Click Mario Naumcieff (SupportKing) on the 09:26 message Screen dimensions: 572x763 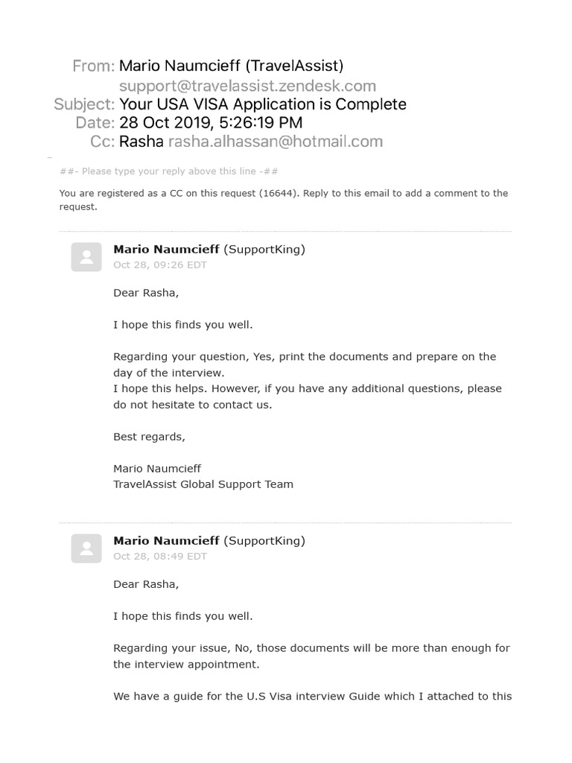coord(209,250)
